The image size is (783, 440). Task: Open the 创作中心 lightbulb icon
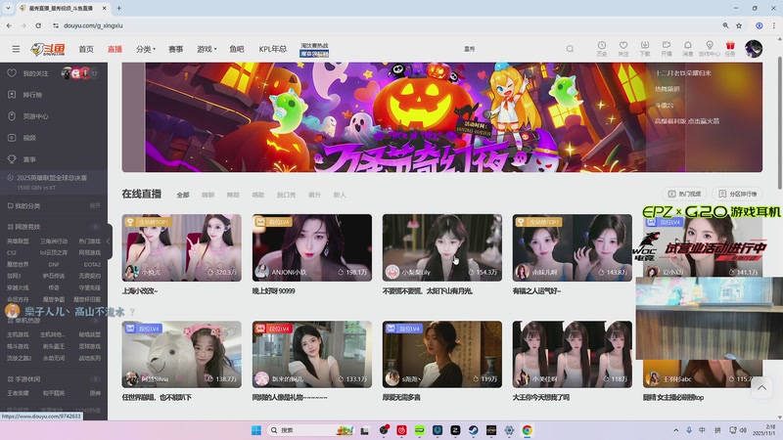pos(709,48)
